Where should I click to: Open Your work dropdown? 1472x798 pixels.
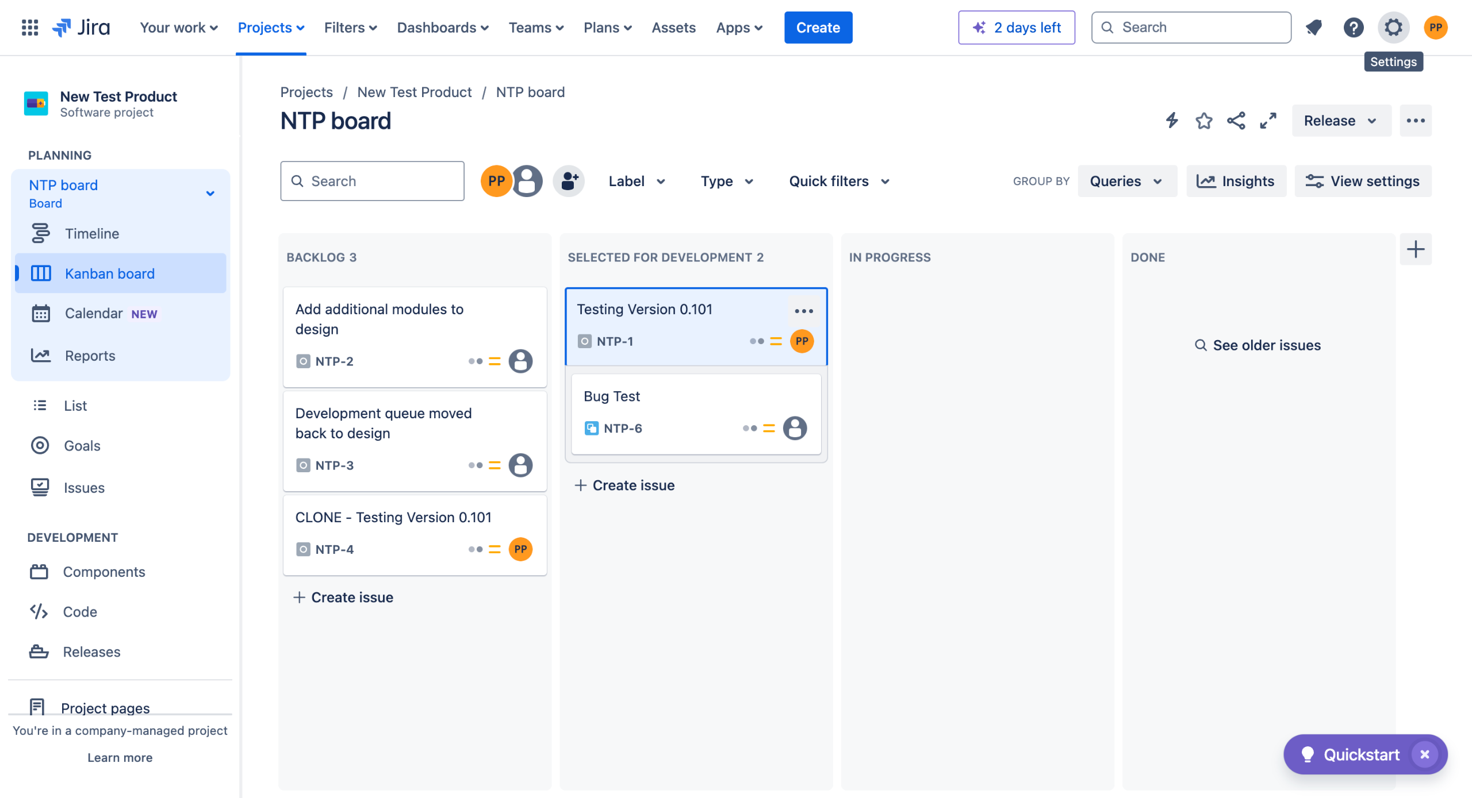tap(179, 27)
